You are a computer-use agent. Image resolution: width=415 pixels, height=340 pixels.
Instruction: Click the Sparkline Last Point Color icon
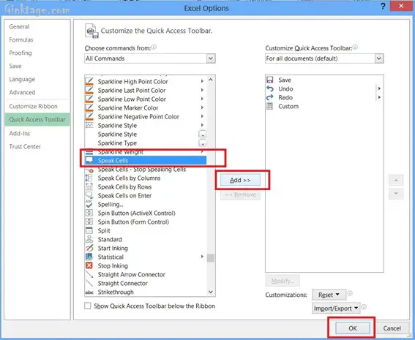click(89, 90)
